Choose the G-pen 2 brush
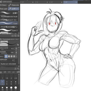 (x=9, y=30)
